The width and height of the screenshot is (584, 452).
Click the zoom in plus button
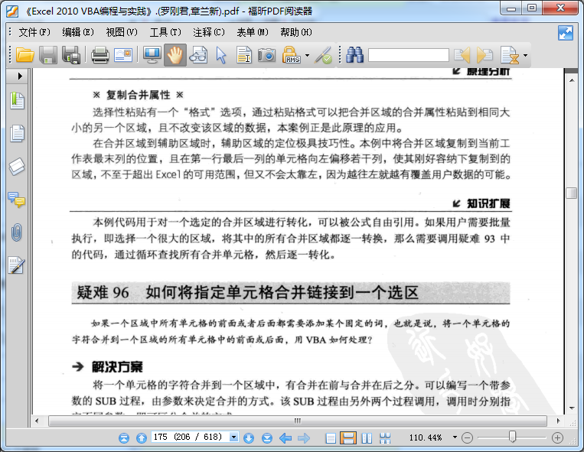click(557, 438)
